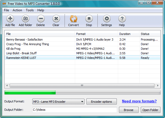Click the horizontal scrollbar thumb
Image resolution: width=165 pixels, height=118 pixels.
(x=82, y=85)
